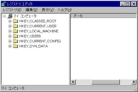Select the HKEY_DYN_DATA key label
138x92 pixels.
click(x=34, y=46)
